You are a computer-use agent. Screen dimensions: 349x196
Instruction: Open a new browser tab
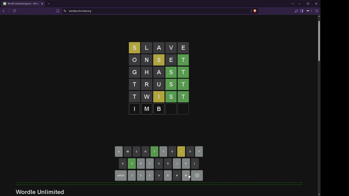[49, 4]
